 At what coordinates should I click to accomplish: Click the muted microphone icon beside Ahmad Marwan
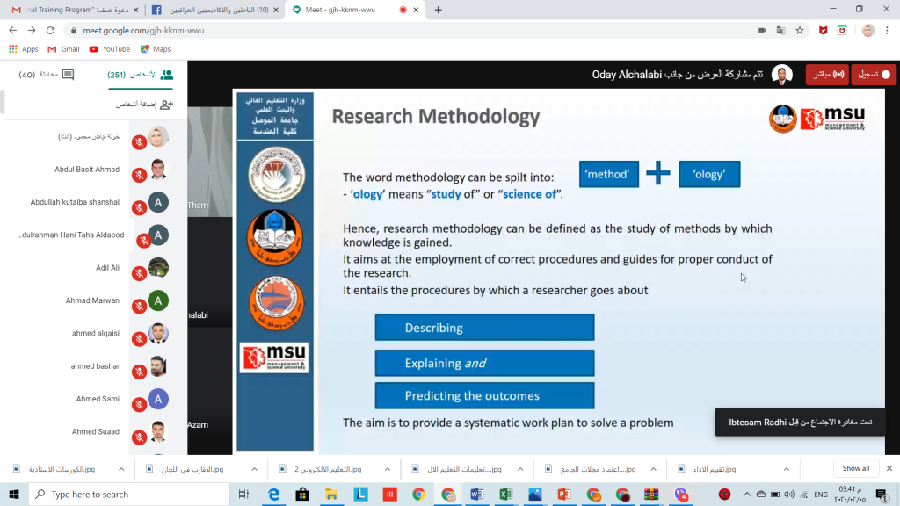click(x=138, y=306)
